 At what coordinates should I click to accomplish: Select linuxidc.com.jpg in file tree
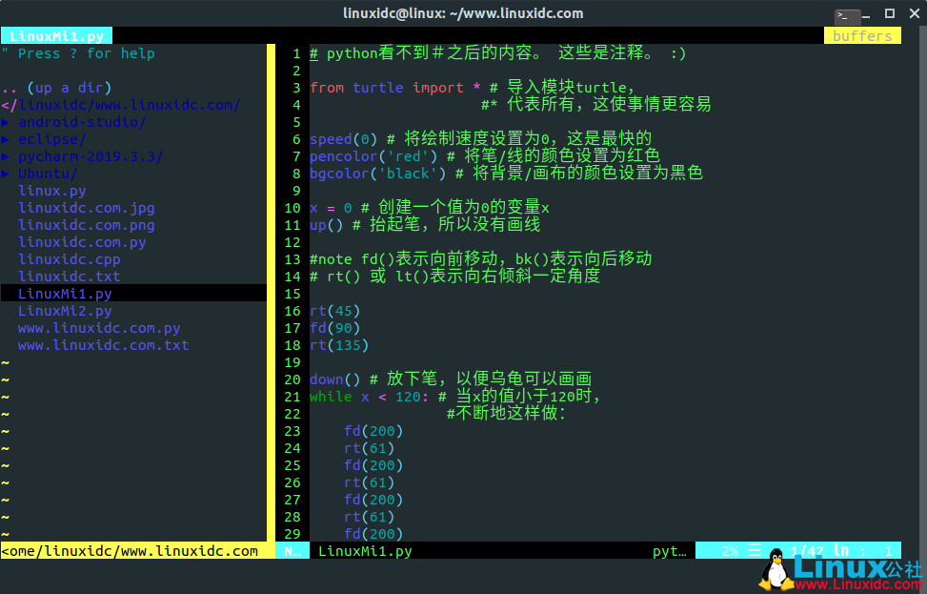tap(86, 208)
